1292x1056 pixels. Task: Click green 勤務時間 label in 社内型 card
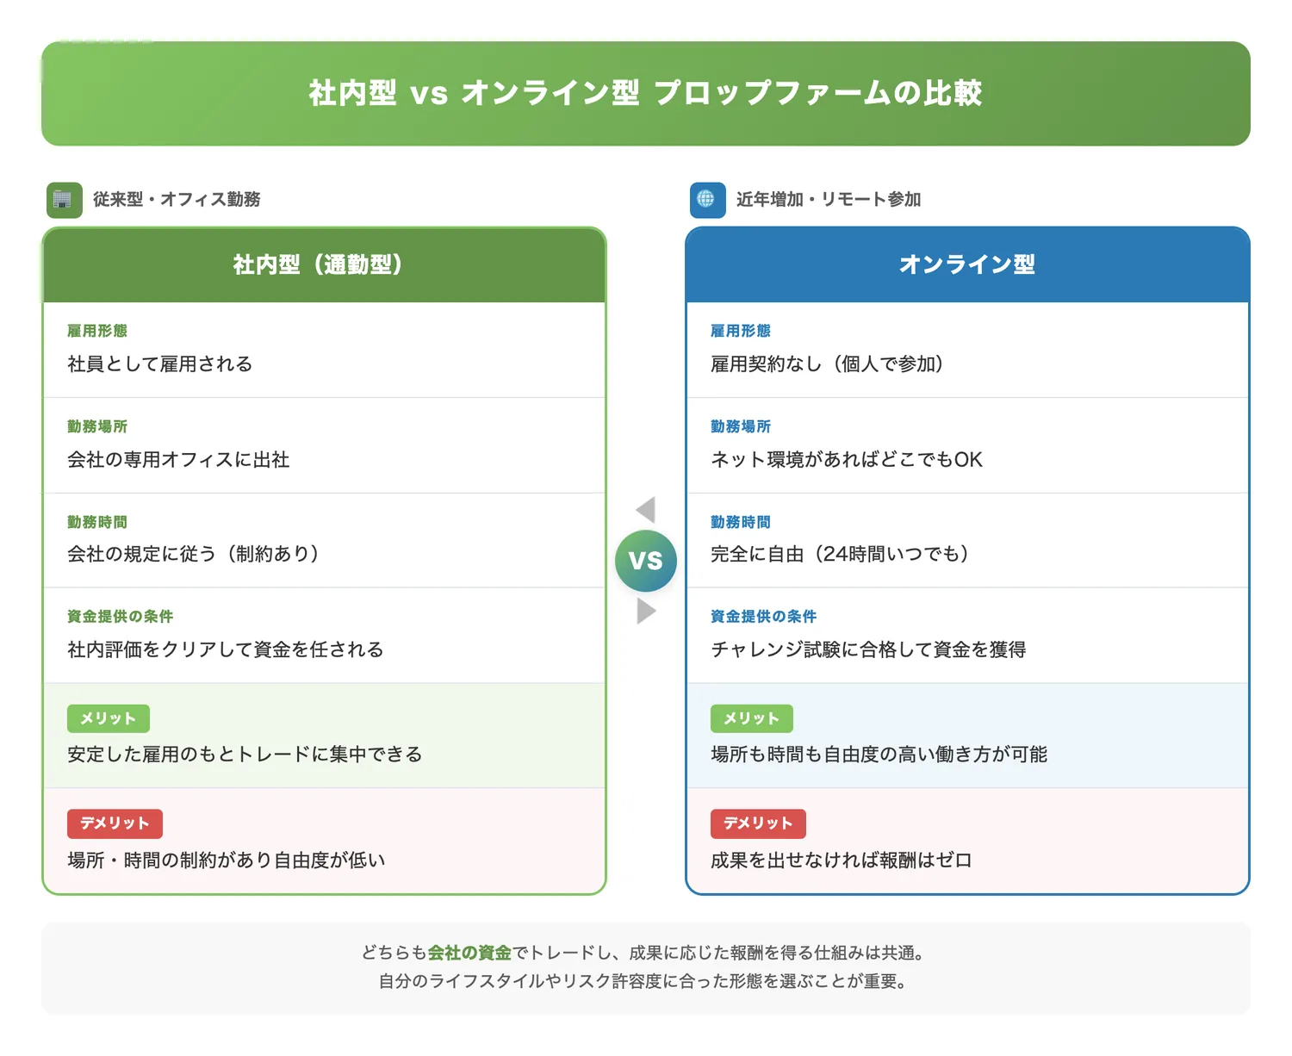point(97,522)
